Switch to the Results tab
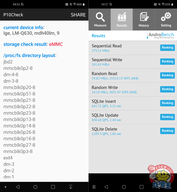This screenshot has width=177, height=192. 122,19
